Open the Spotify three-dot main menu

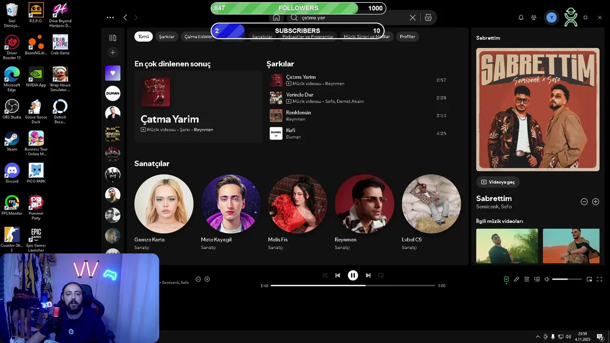coord(110,18)
